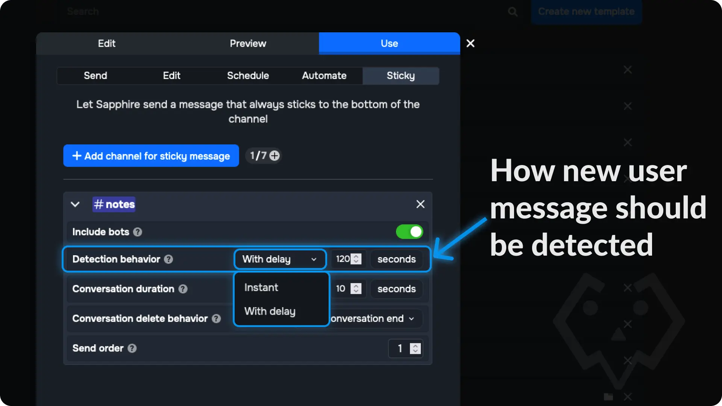
Task: Show help for Conversation delete behavior
Action: pos(216,319)
